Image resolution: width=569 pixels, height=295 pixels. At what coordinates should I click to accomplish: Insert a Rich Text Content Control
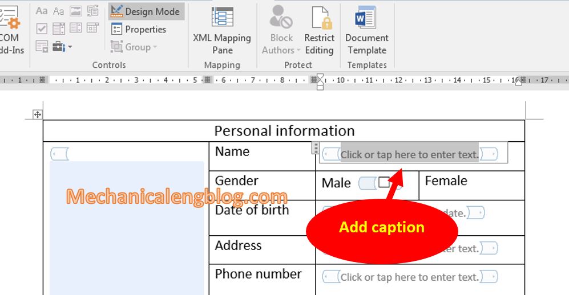tap(41, 11)
